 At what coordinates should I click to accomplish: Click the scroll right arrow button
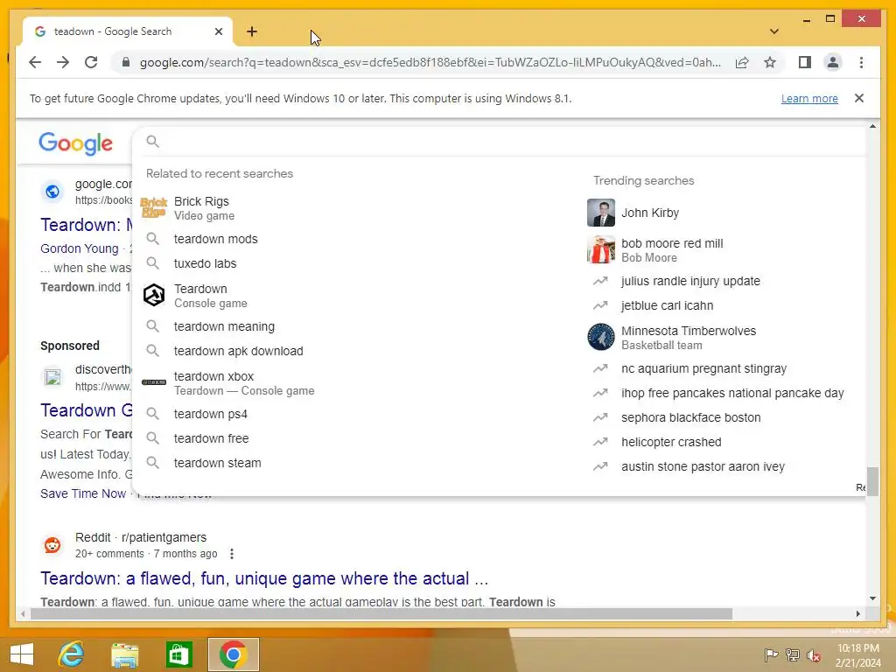pyautogui.click(x=857, y=613)
